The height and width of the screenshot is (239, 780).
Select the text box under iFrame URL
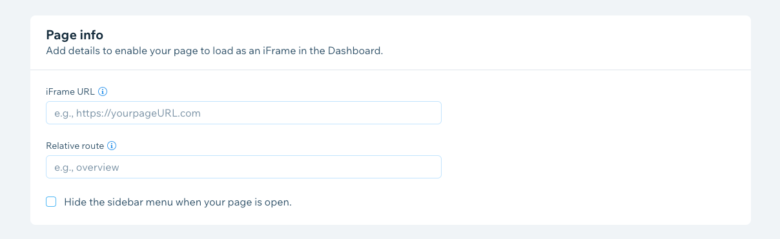(x=243, y=113)
